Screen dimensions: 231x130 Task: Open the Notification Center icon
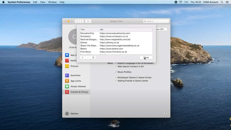click(x=227, y=2)
